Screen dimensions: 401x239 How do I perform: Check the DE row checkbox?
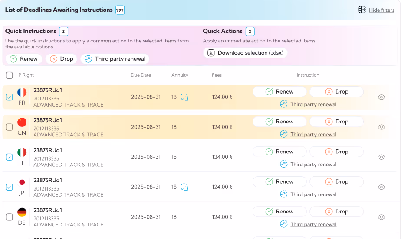[9, 217]
